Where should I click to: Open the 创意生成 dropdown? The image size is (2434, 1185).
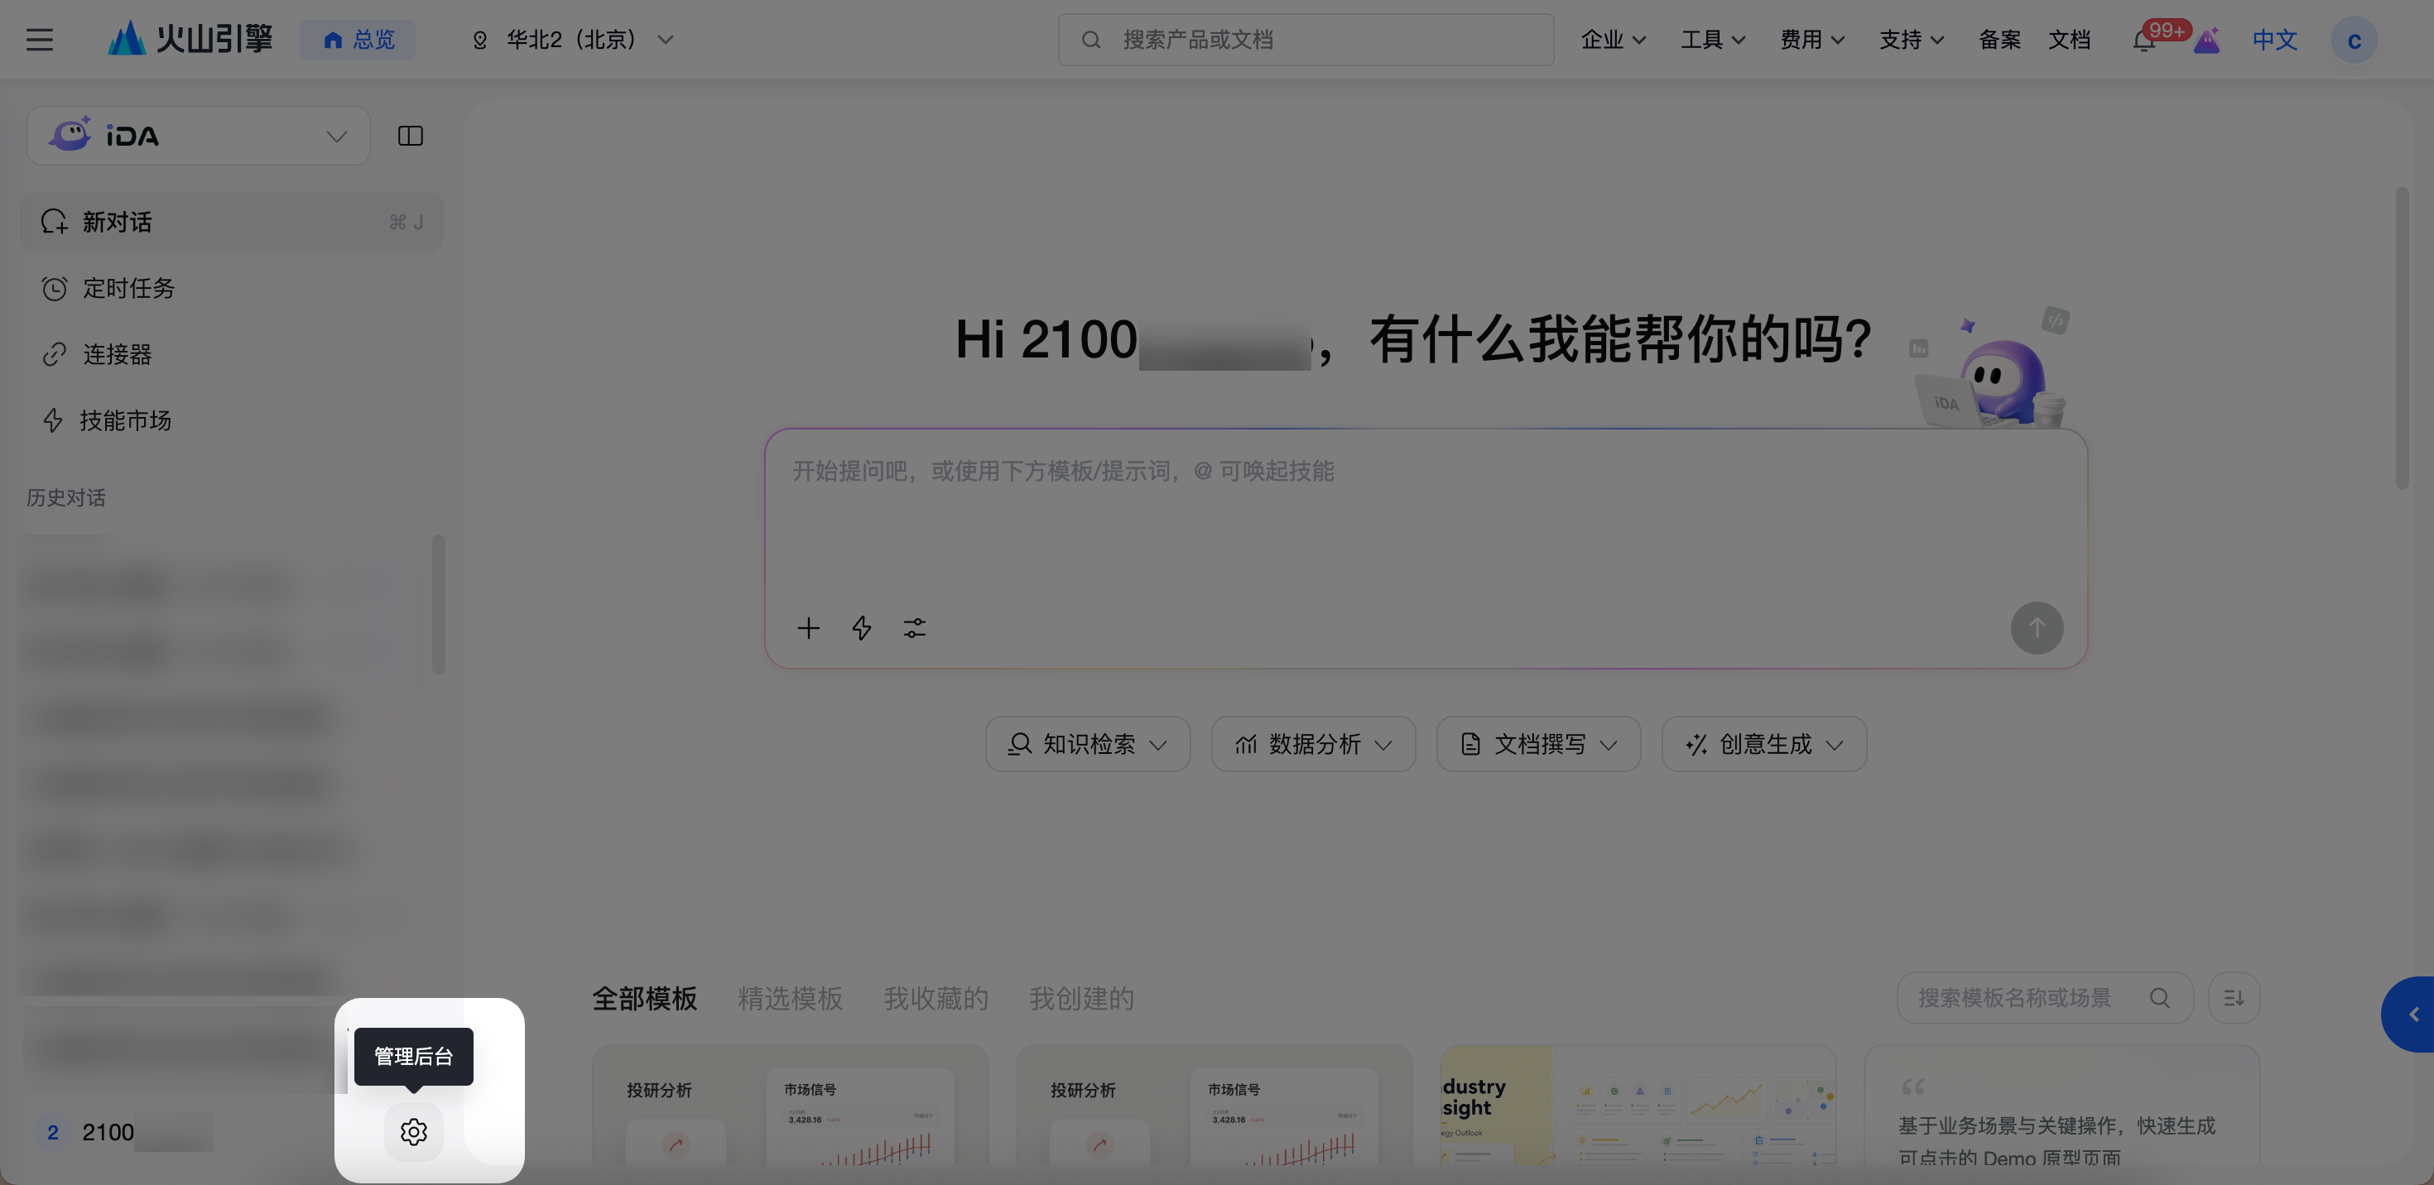click(x=1764, y=744)
